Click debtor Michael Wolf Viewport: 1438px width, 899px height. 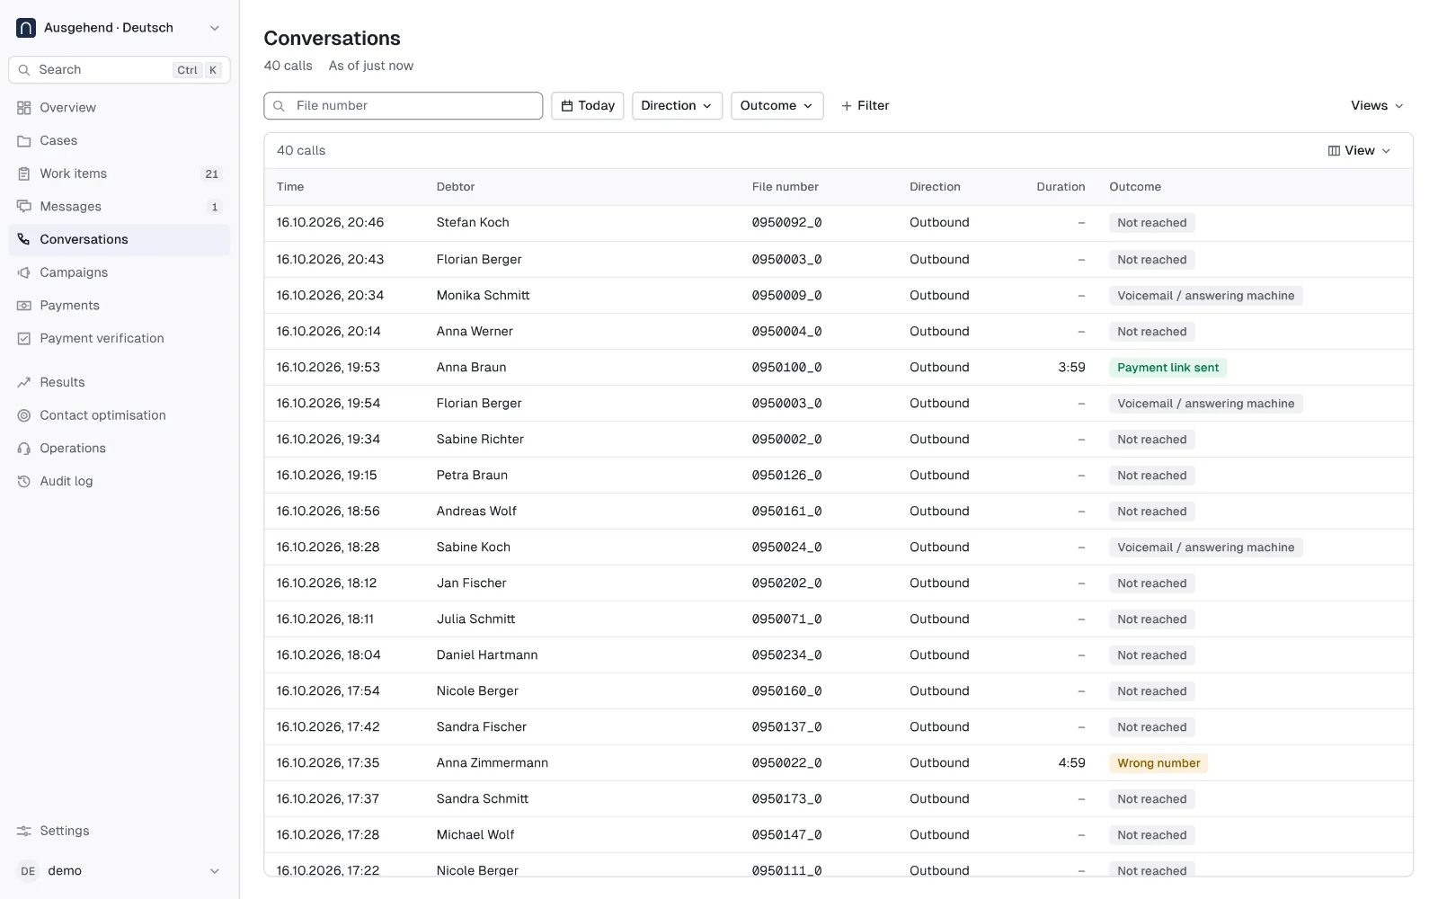pyautogui.click(x=475, y=835)
